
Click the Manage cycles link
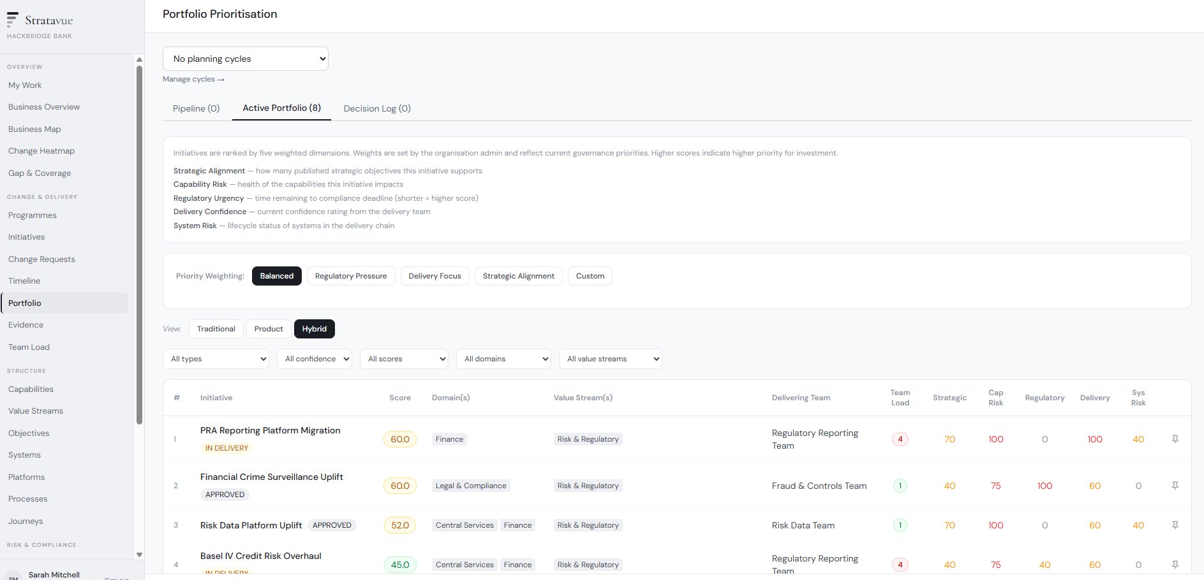193,78
